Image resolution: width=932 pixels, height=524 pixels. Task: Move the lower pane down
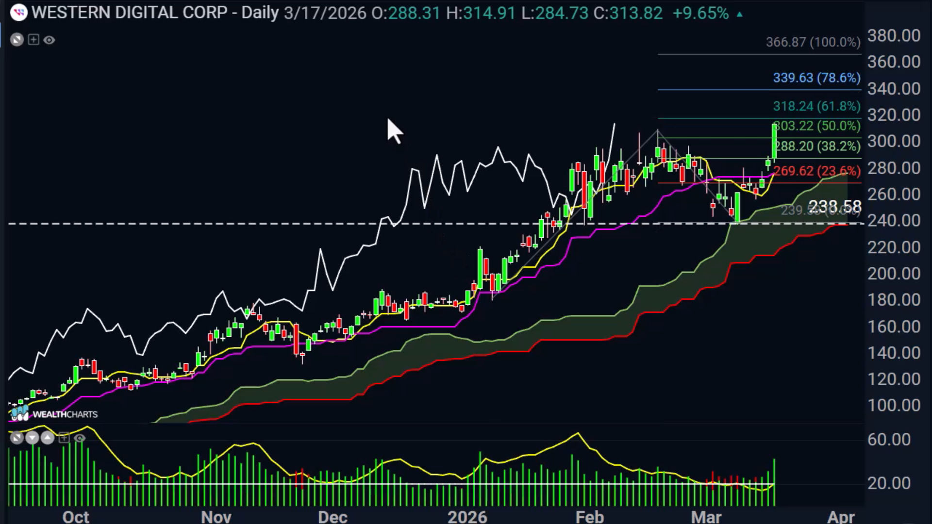pos(32,438)
